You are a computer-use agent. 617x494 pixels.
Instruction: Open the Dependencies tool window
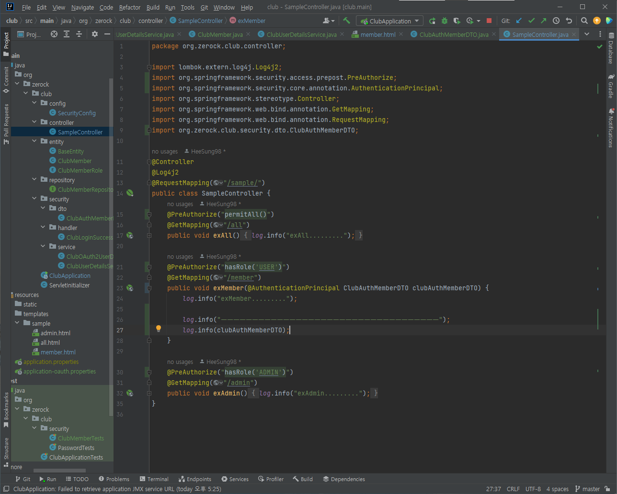click(344, 479)
